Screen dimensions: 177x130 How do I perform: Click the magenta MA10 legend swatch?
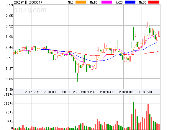click(107, 2)
